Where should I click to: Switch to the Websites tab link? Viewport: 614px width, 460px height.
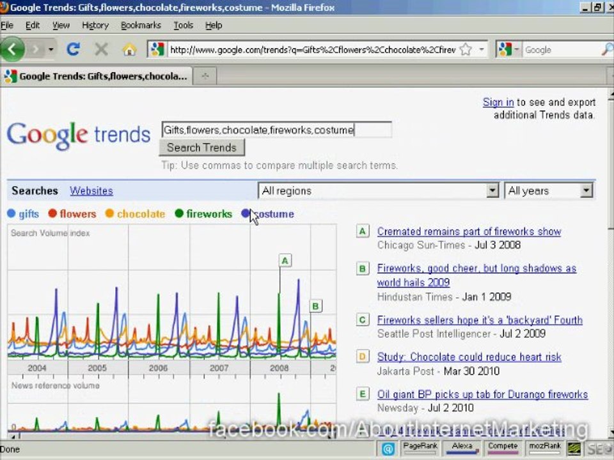91,190
